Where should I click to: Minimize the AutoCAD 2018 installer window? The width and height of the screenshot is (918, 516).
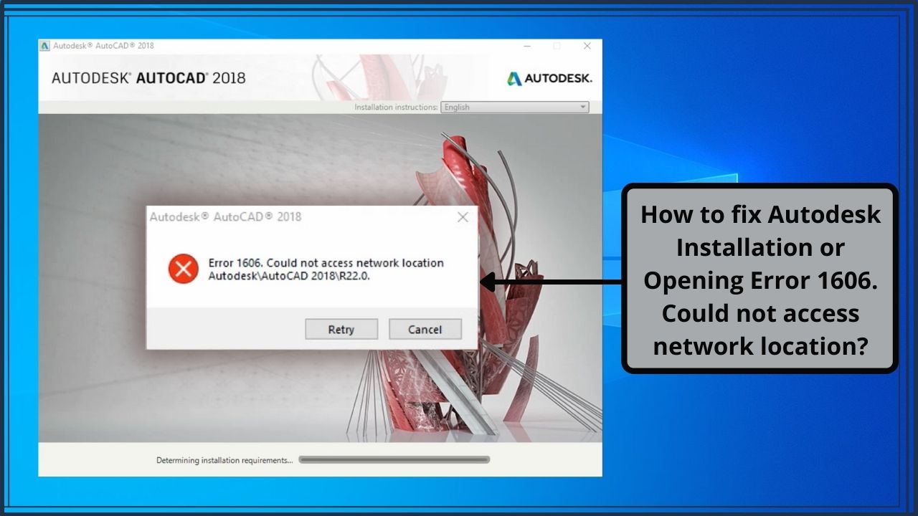(527, 46)
